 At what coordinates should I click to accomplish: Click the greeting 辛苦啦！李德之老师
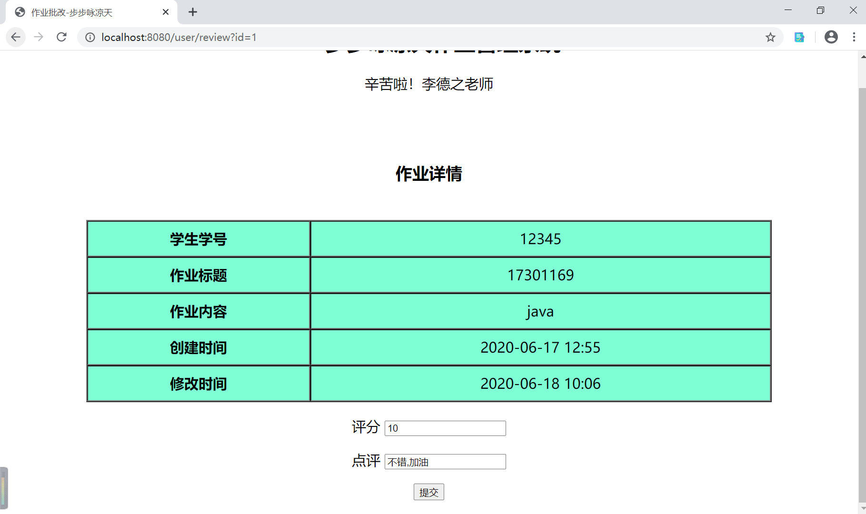(429, 84)
